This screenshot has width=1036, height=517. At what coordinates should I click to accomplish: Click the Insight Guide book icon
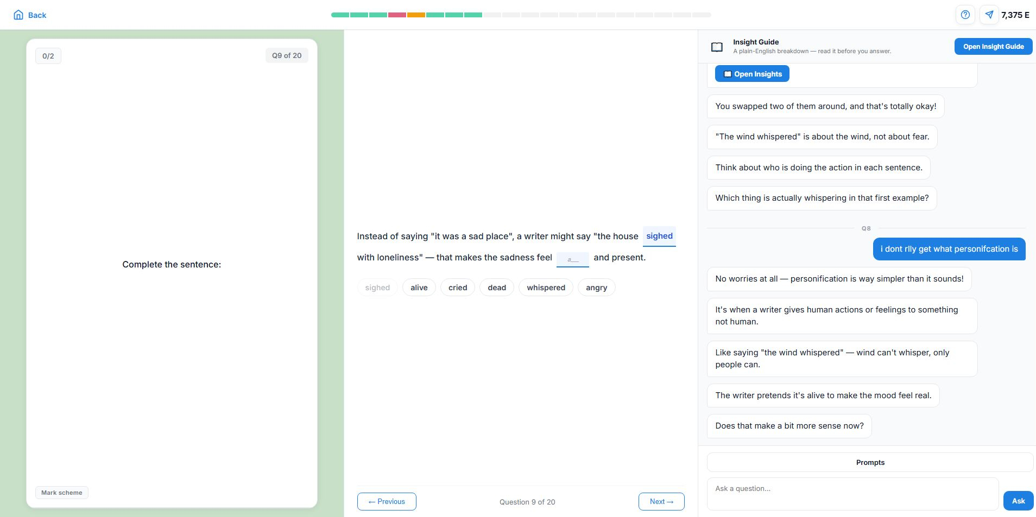pyautogui.click(x=717, y=47)
